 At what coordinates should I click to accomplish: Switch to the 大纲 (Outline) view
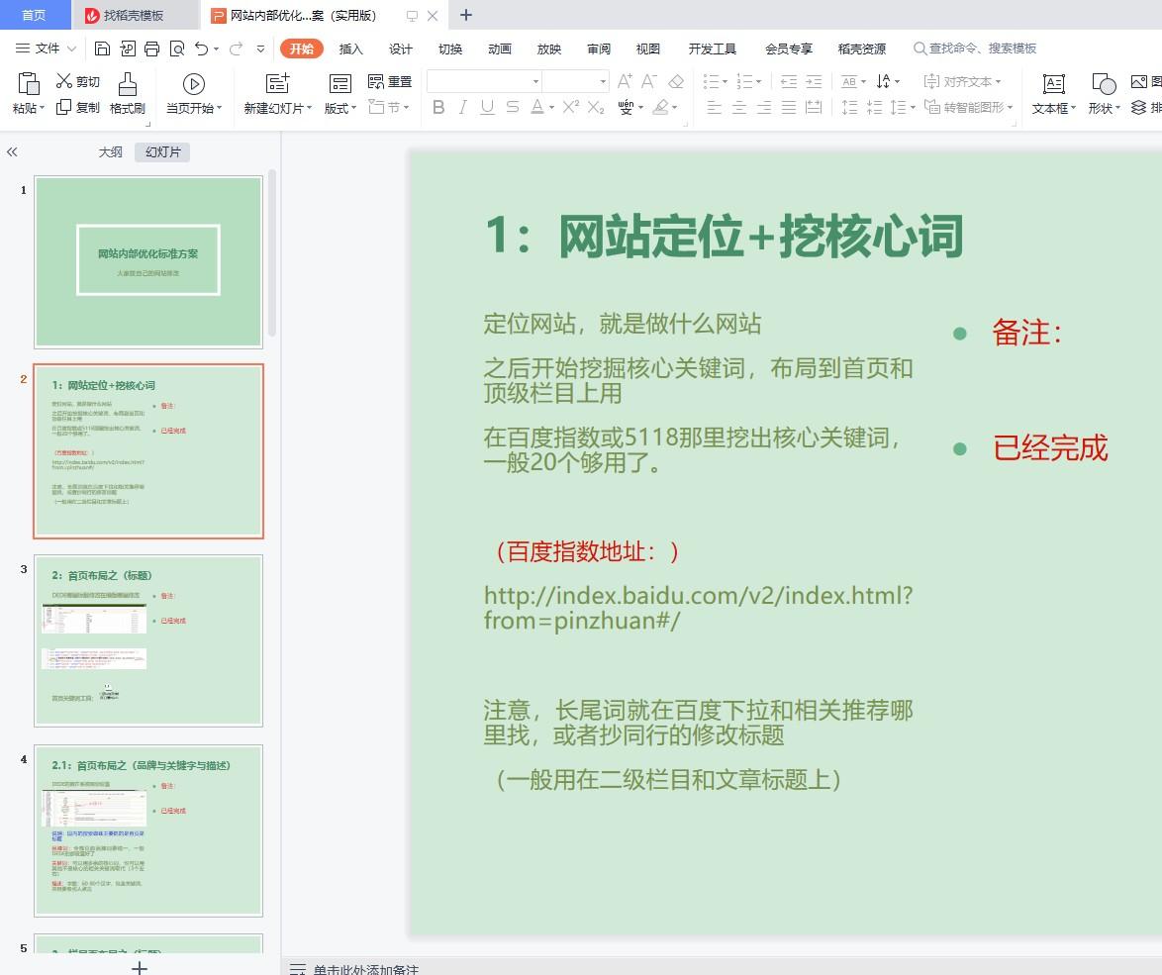pyautogui.click(x=109, y=151)
